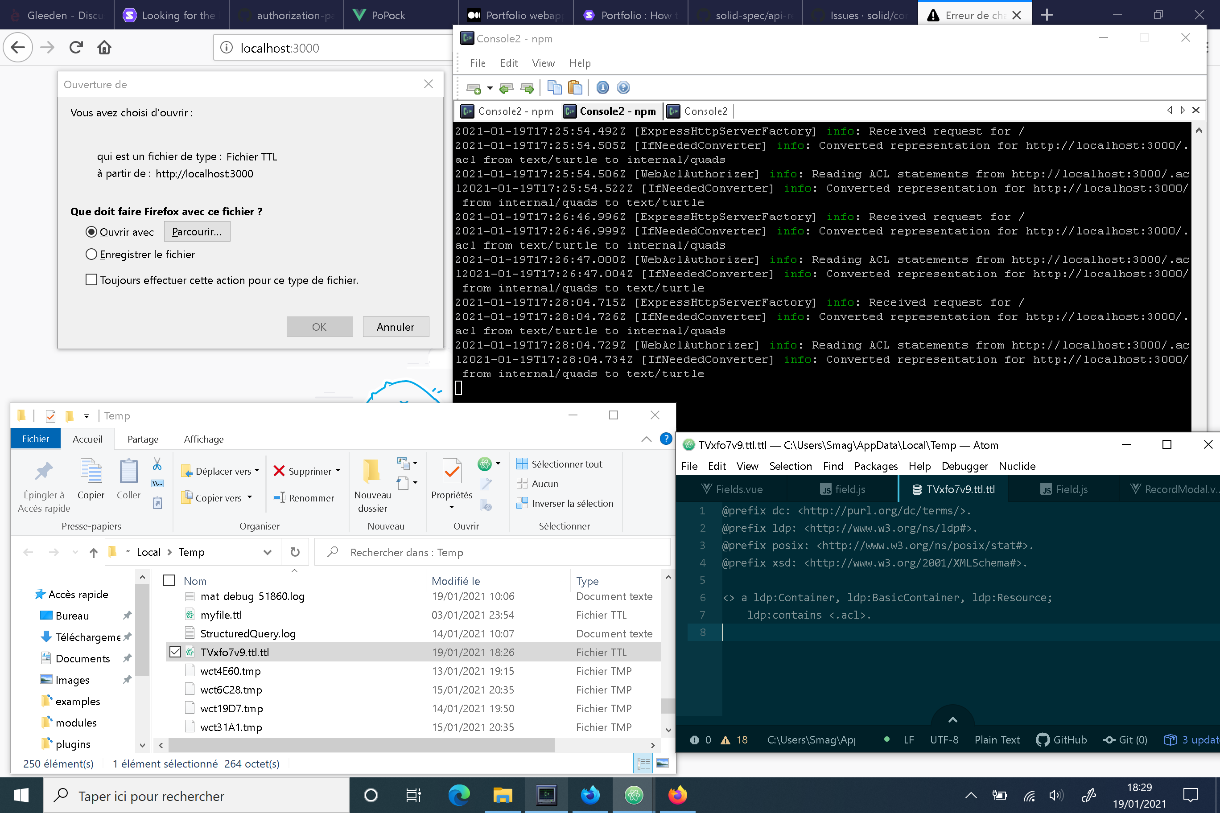Open the Atom open-with dropdown arrow in ribbon
1220x813 pixels.
(499, 464)
